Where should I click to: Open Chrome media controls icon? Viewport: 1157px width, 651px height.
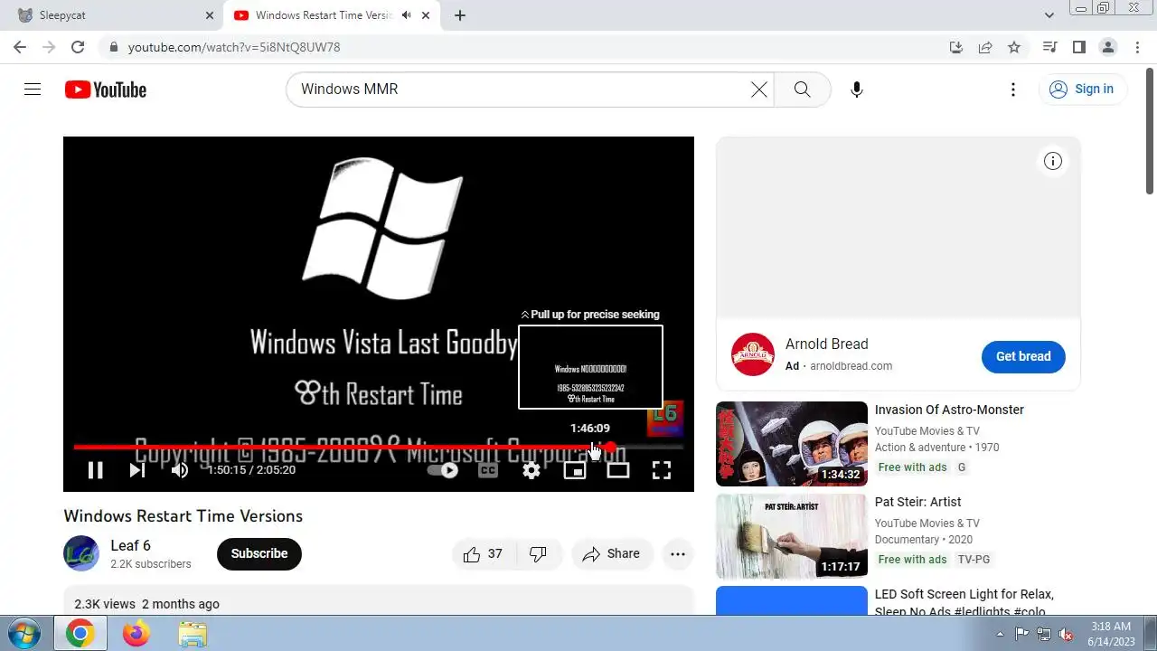1049,47
